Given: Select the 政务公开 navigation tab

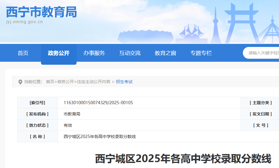Looking at the screenshot, I should [x=58, y=53].
